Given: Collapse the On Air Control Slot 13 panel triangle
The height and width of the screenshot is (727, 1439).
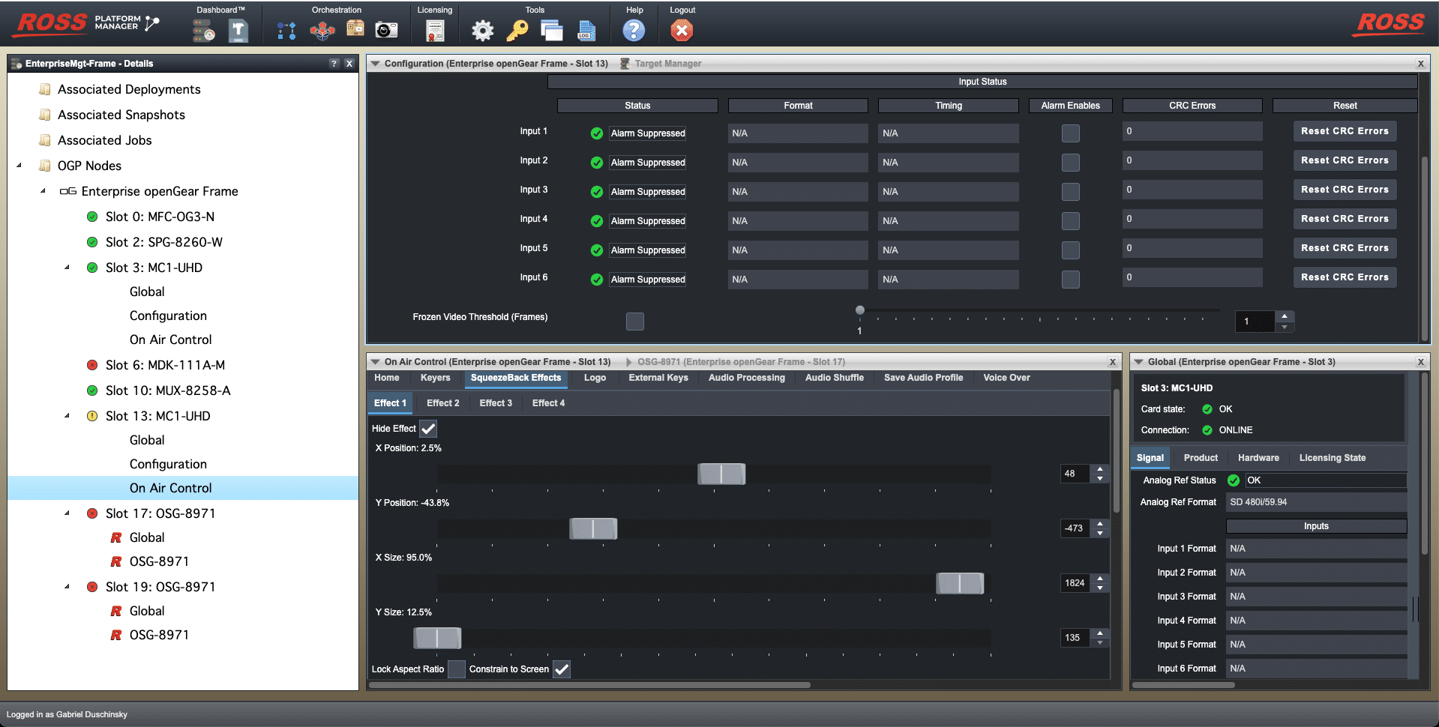Looking at the screenshot, I should 375,362.
